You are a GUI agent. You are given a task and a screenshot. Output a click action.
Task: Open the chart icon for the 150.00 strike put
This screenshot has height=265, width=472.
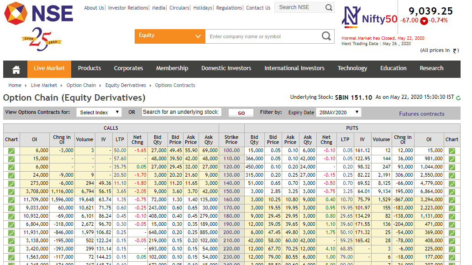pos(451,191)
